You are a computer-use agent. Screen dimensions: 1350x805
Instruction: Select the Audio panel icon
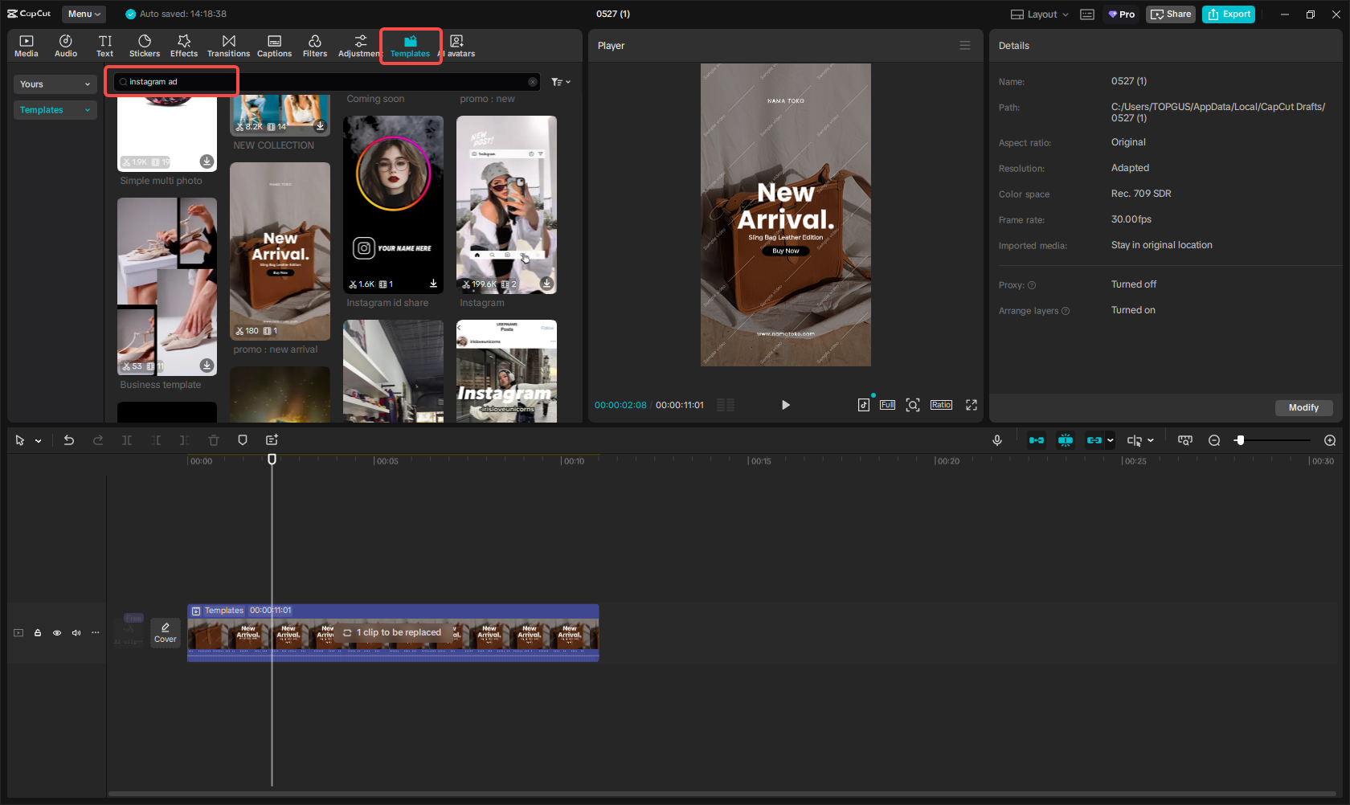point(65,44)
